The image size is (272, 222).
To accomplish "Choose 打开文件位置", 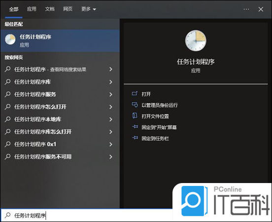I will 155,116.
